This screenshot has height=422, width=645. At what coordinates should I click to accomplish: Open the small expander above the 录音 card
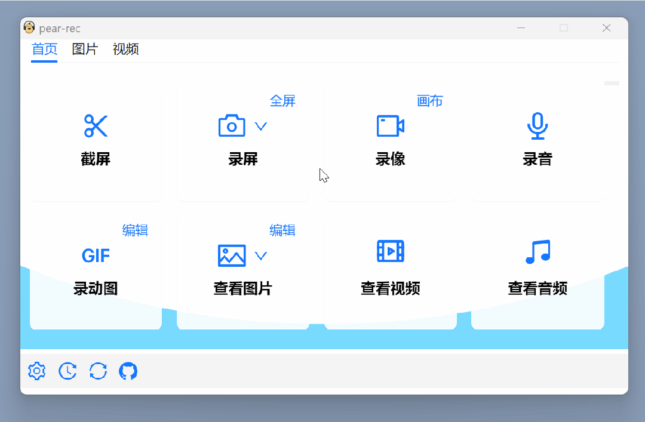(612, 84)
